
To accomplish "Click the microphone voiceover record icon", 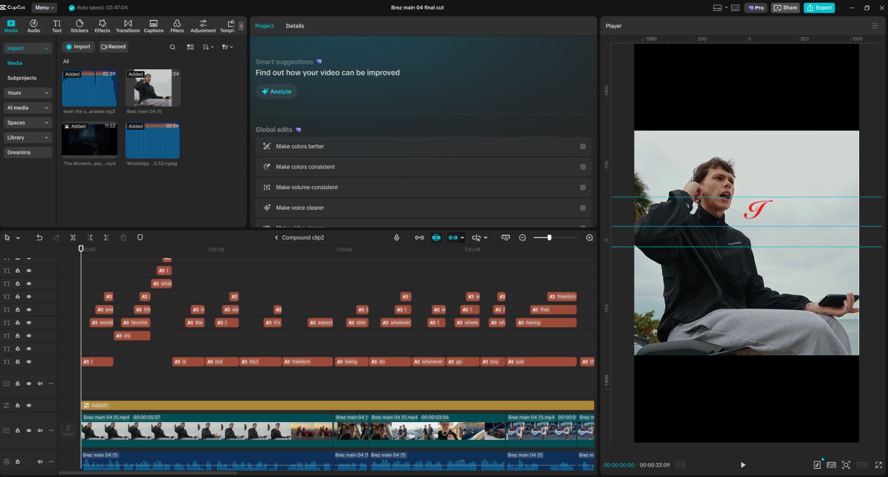I will click(x=396, y=237).
